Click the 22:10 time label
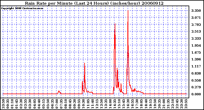The width and height of the screenshot is (204, 110). pos(173,104)
